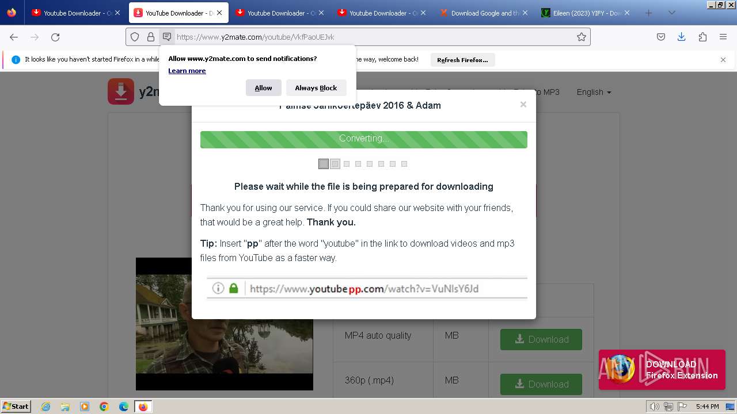
Task: Open Windows Media Player taskbar icon
Action: click(x=85, y=407)
